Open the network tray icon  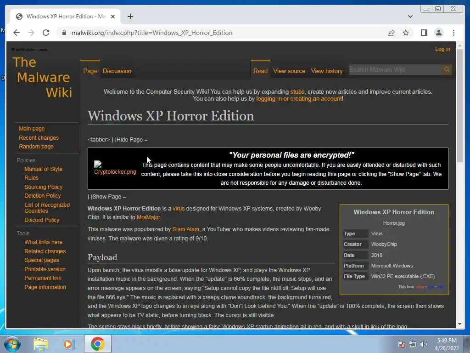[x=413, y=344]
